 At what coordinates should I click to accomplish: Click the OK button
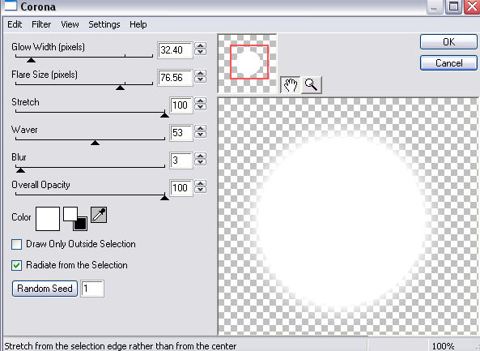click(x=448, y=41)
